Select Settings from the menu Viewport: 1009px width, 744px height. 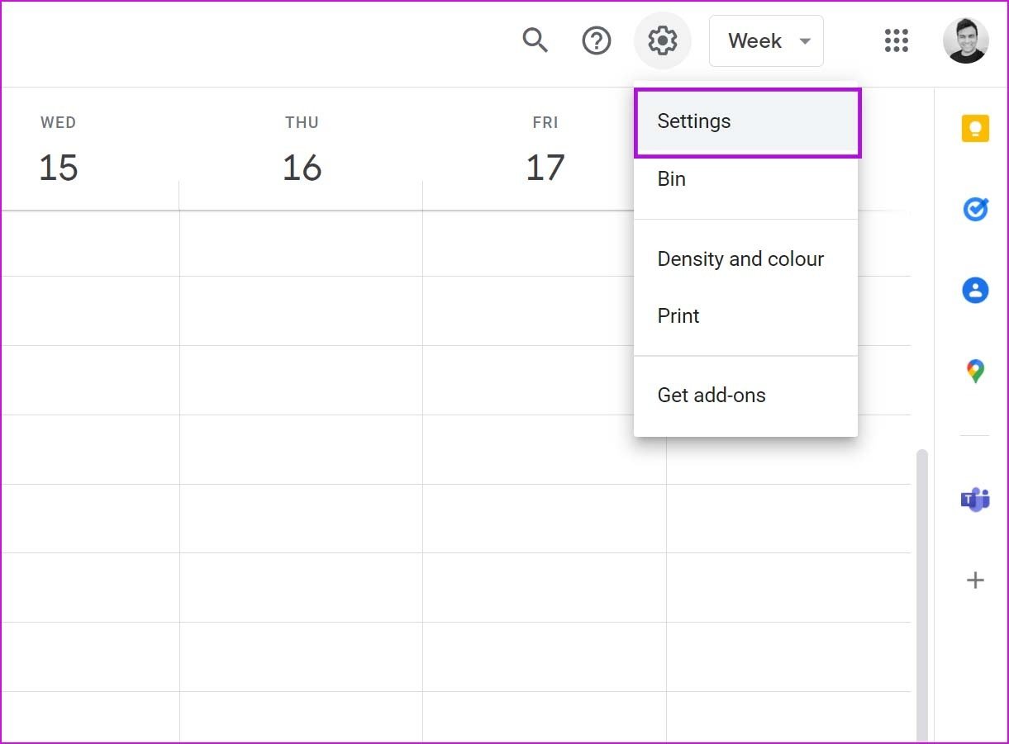point(748,122)
